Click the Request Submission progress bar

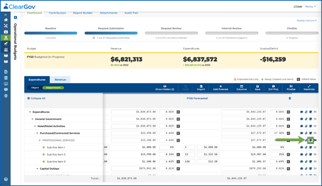click(x=111, y=33)
